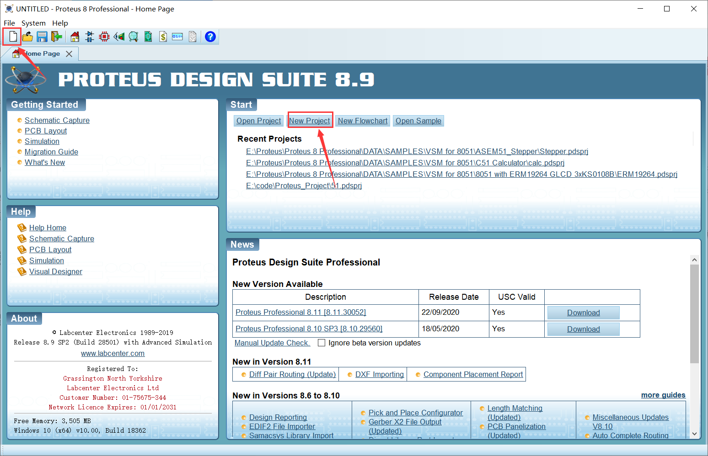This screenshot has height=456, width=708.
Task: Open the Design Reporting link
Action: point(278,417)
